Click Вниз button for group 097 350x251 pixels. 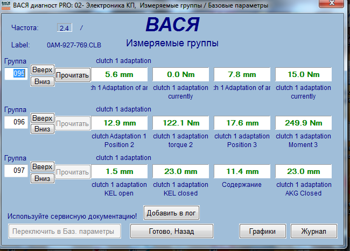pyautogui.click(x=43, y=178)
